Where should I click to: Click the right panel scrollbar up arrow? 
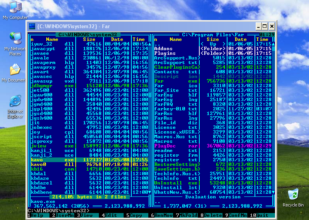pyautogui.click(x=273, y=44)
